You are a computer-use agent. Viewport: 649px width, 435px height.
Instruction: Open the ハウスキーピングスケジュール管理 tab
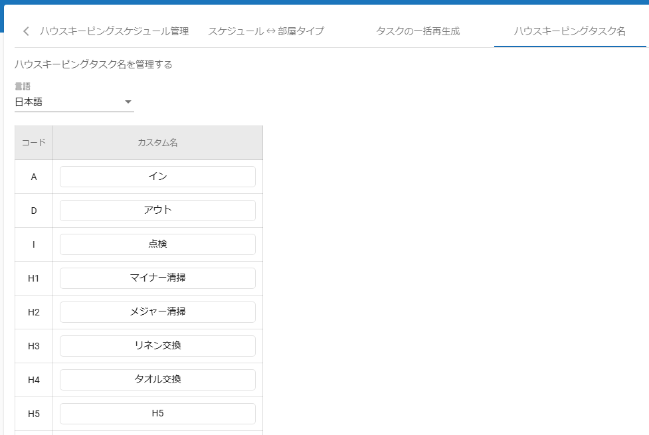click(114, 31)
